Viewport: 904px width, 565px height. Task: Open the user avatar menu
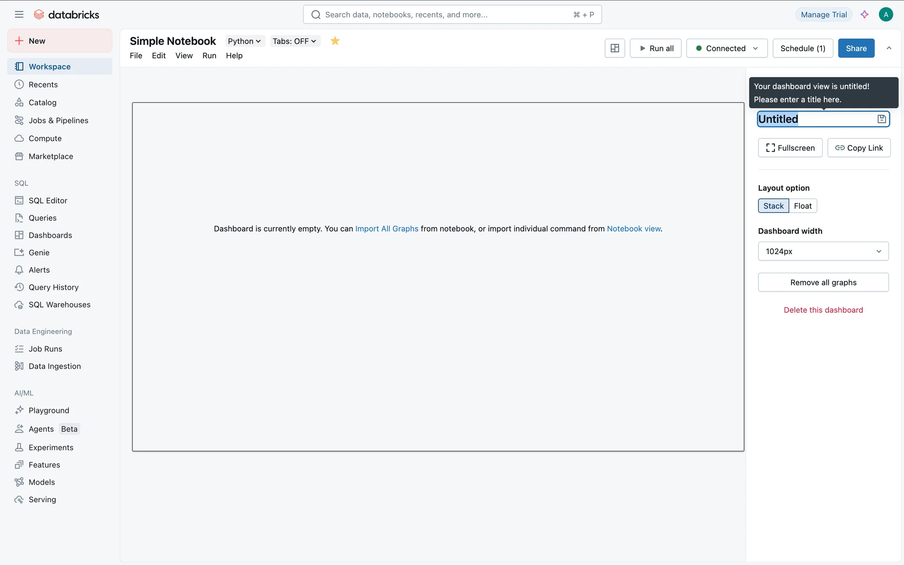tap(886, 15)
